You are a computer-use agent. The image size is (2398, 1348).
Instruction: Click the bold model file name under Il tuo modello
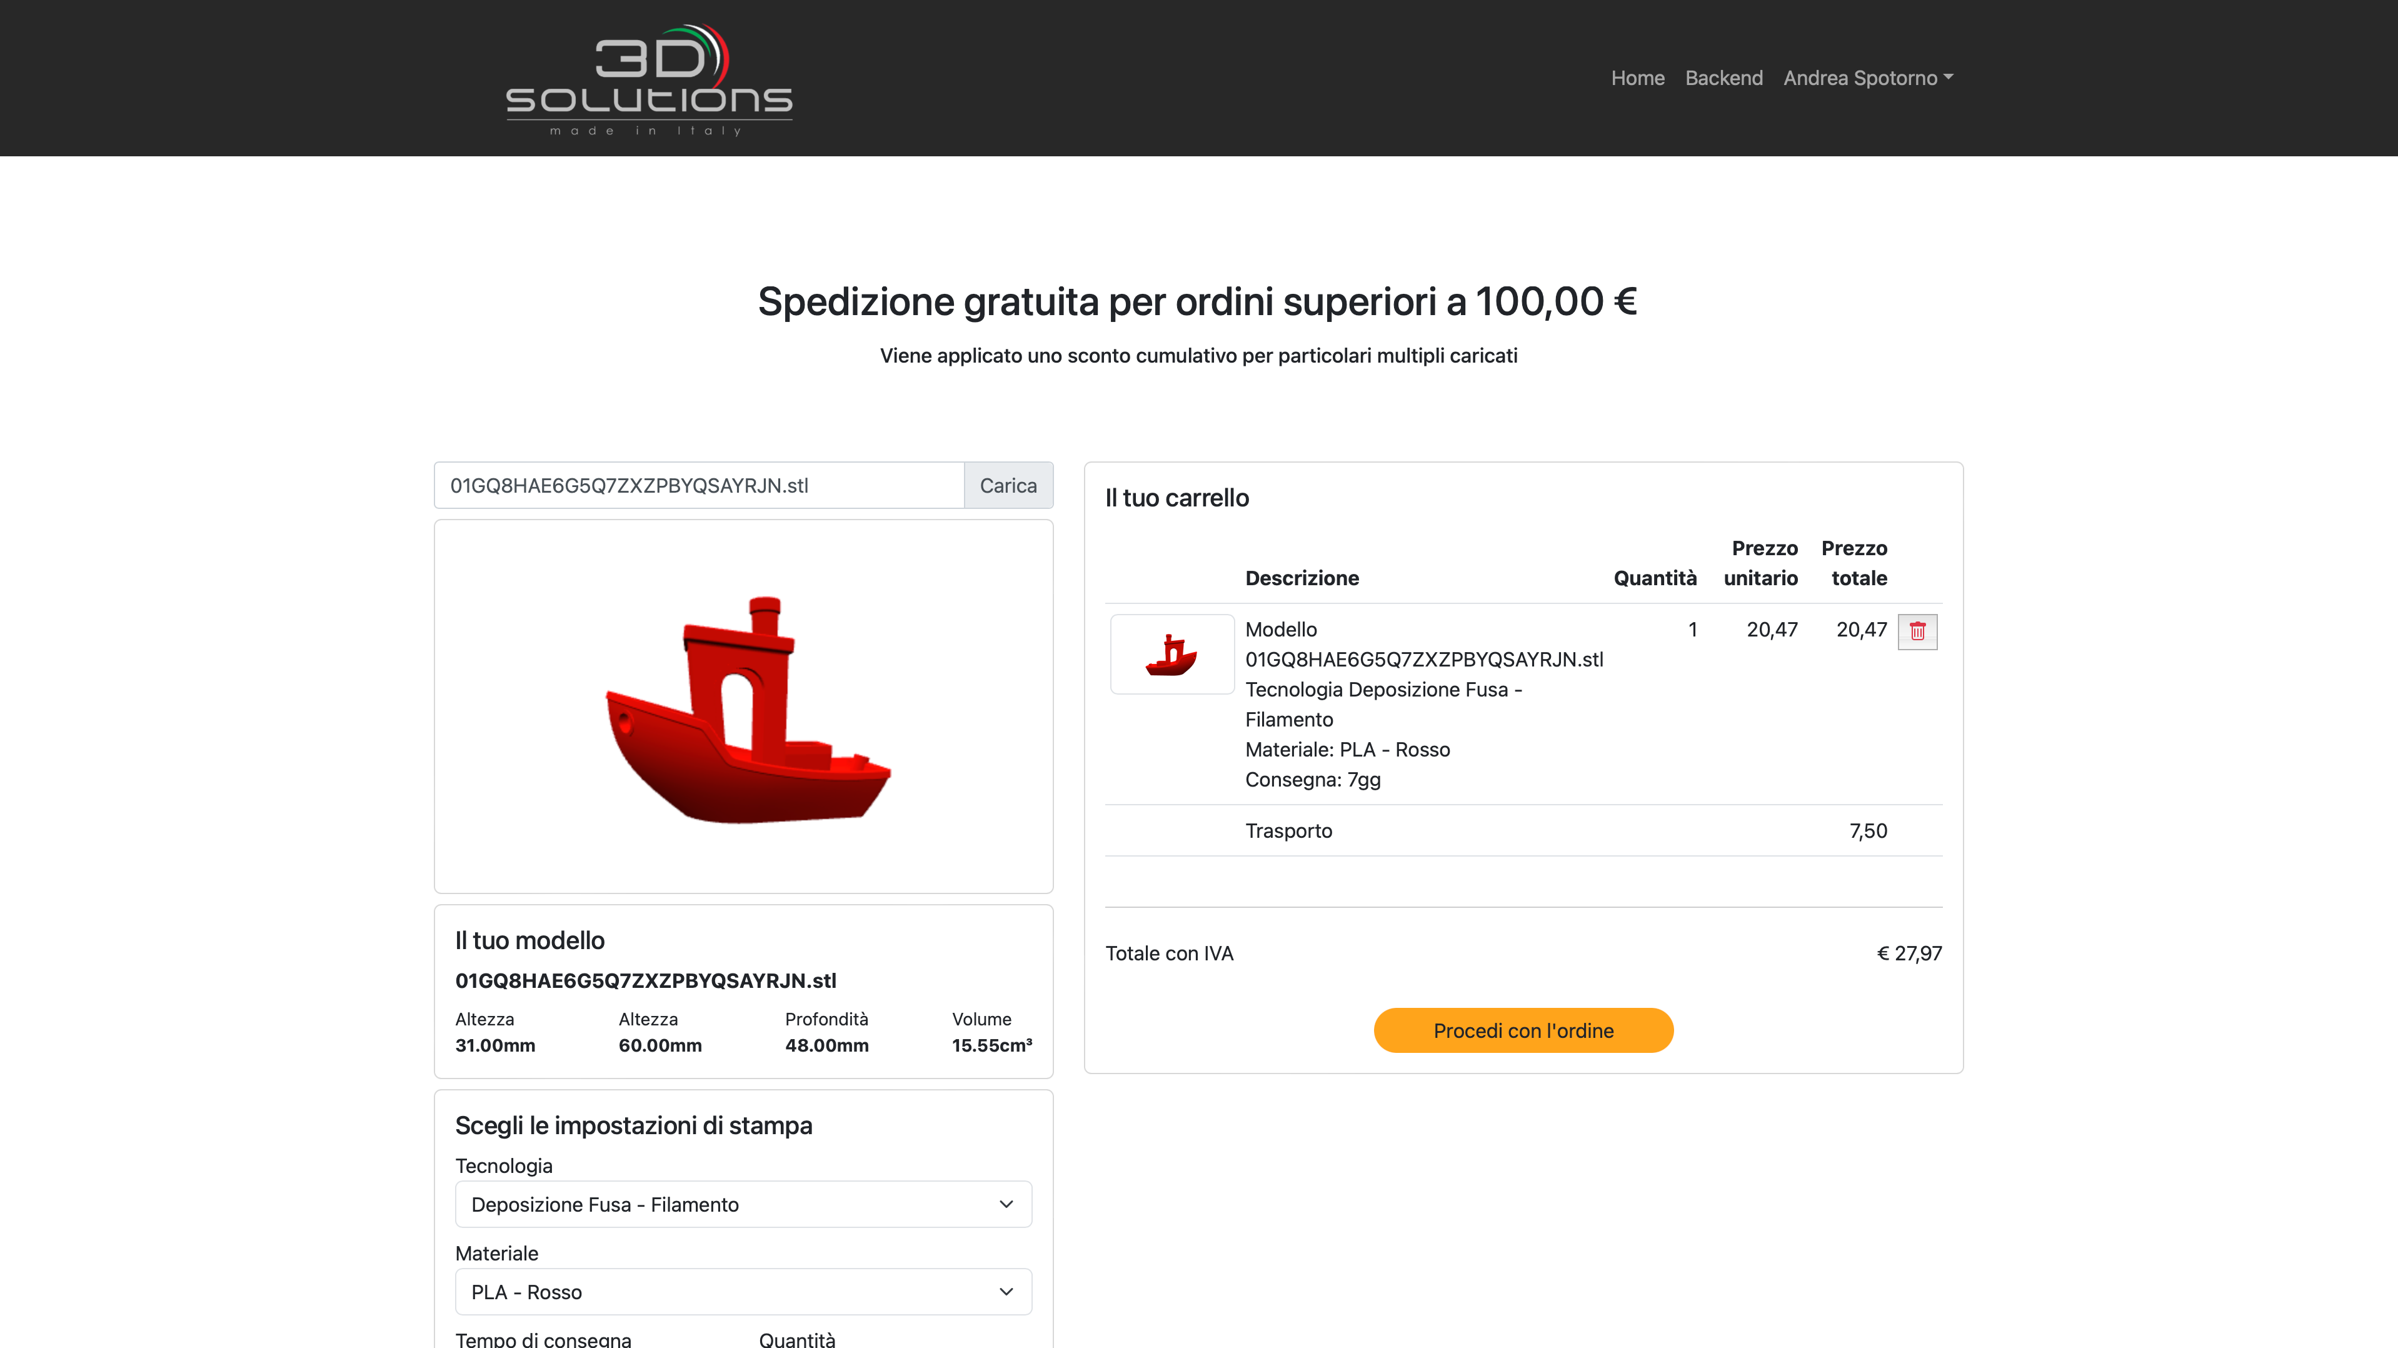pos(645,980)
